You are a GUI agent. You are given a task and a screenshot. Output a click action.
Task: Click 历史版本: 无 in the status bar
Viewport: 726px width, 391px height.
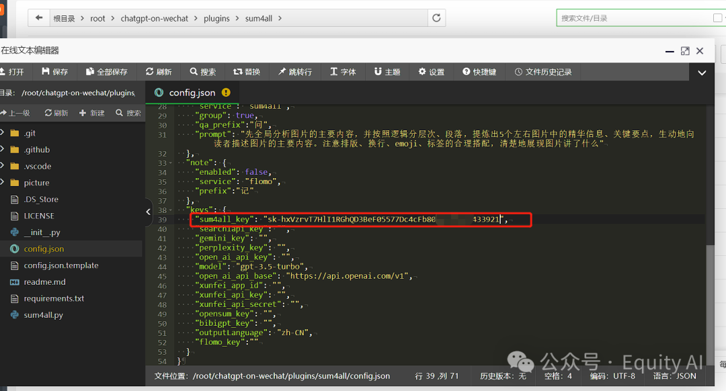tap(503, 376)
